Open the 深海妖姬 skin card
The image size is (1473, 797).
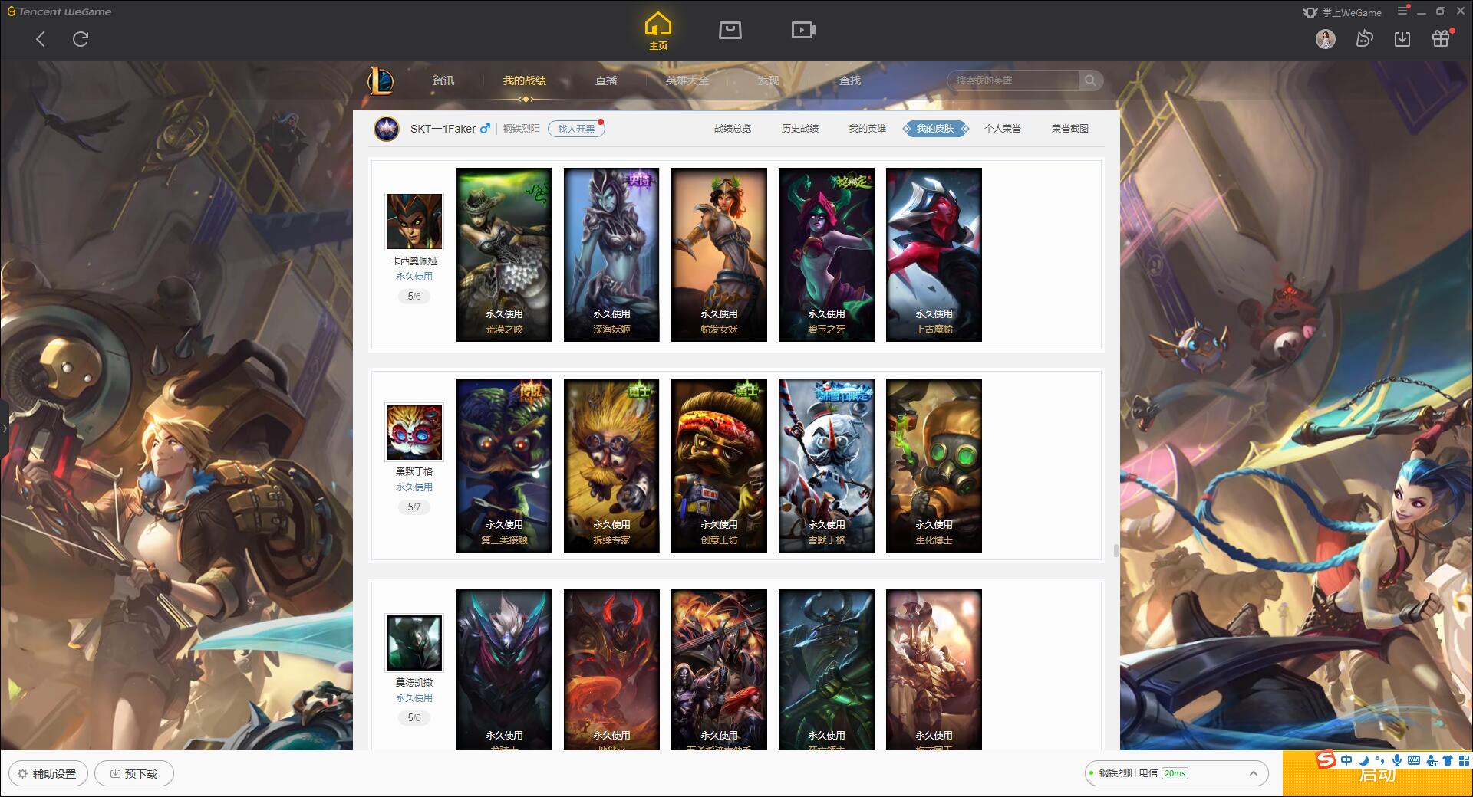pyautogui.click(x=611, y=254)
